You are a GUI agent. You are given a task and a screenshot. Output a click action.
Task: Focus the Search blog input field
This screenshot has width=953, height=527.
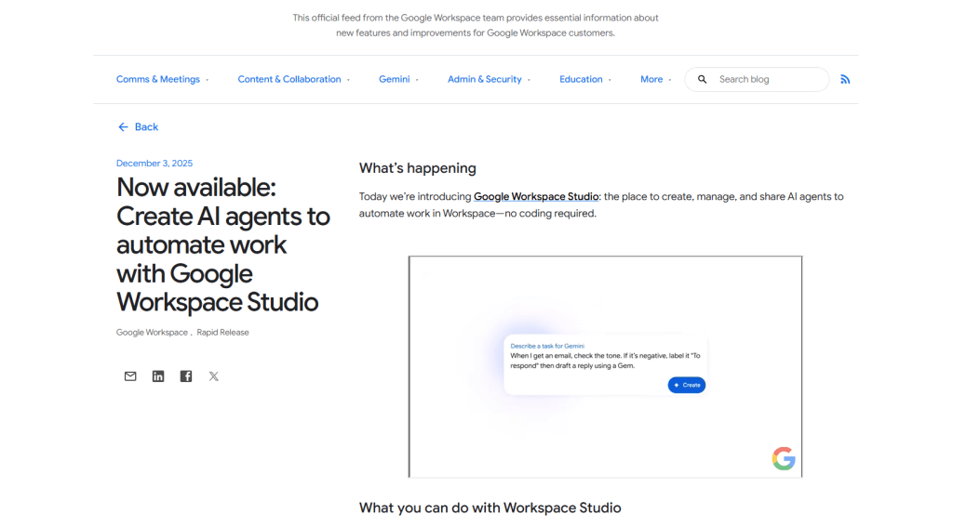tap(768, 80)
